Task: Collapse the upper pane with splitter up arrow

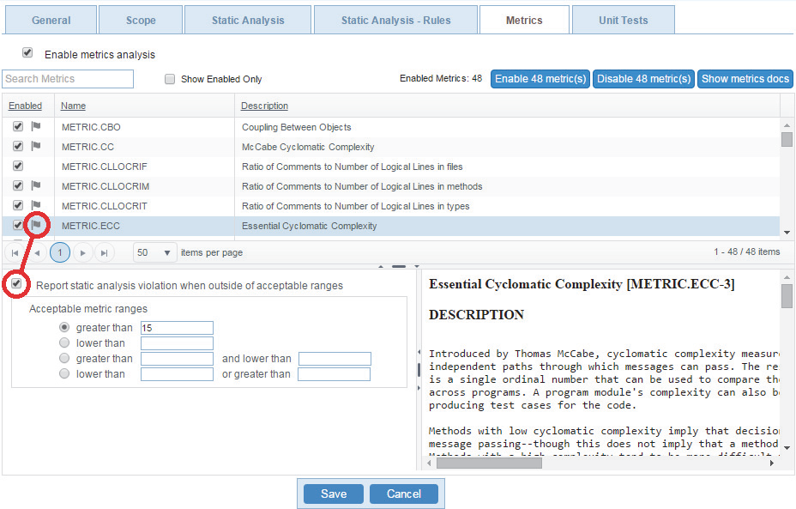Action: (x=381, y=266)
